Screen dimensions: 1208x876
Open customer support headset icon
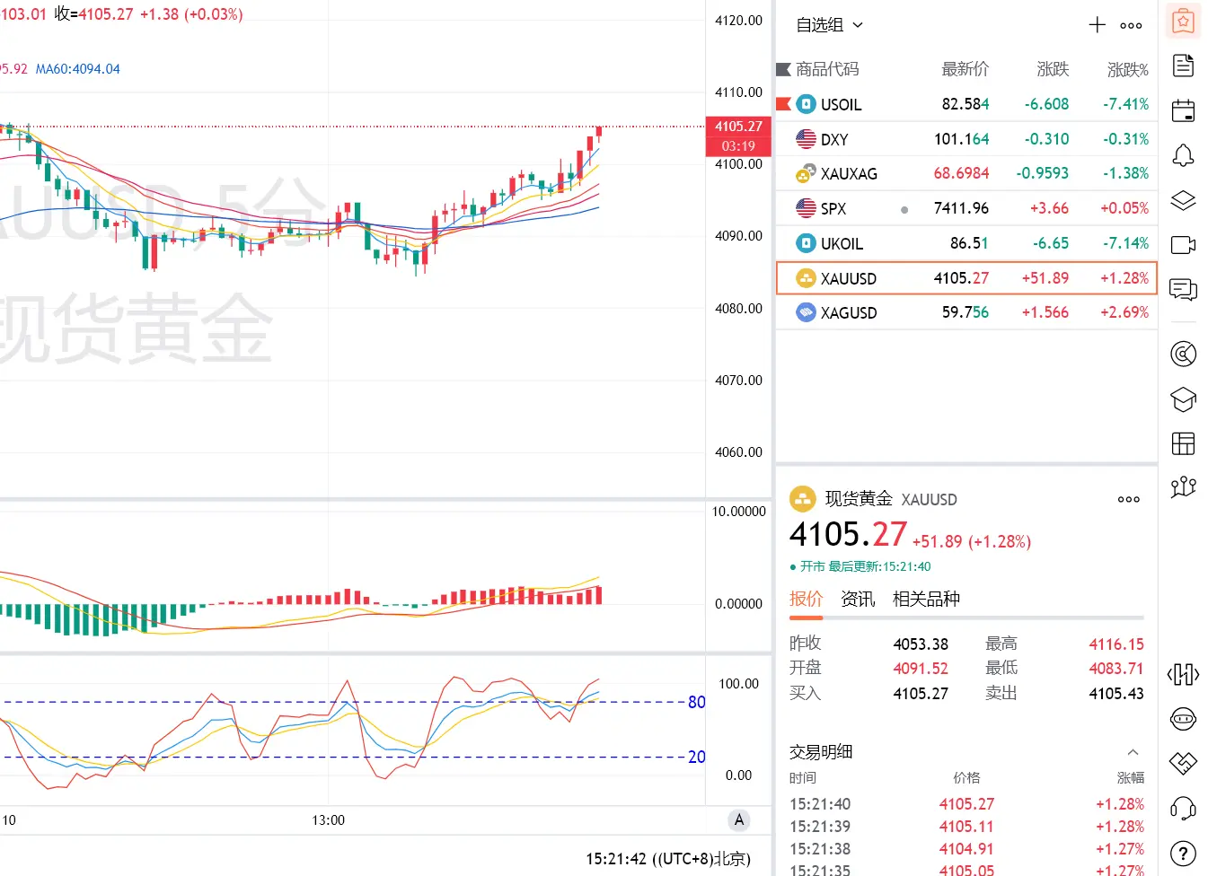click(1183, 809)
